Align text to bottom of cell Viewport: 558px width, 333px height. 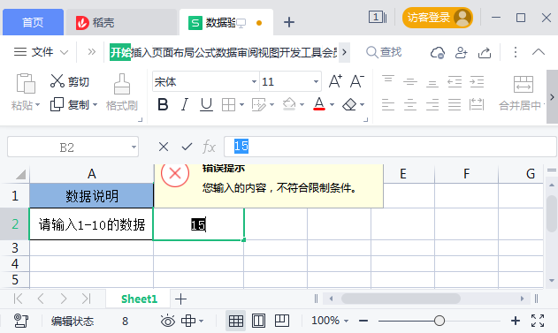(432, 83)
